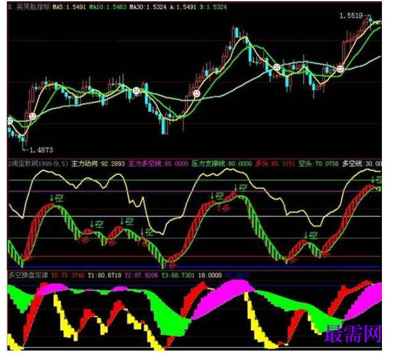This screenshot has height=353, width=393.
Task: Click the 1.5519 high price label
Action: pyautogui.click(x=351, y=16)
